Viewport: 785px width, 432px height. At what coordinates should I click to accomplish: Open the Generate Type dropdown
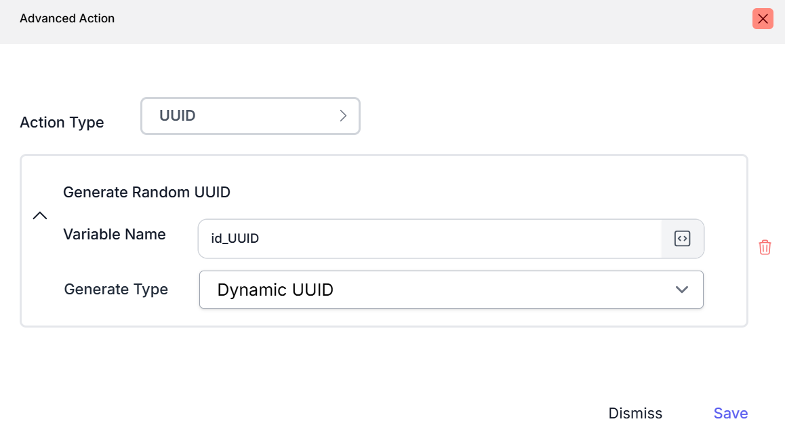coord(451,290)
